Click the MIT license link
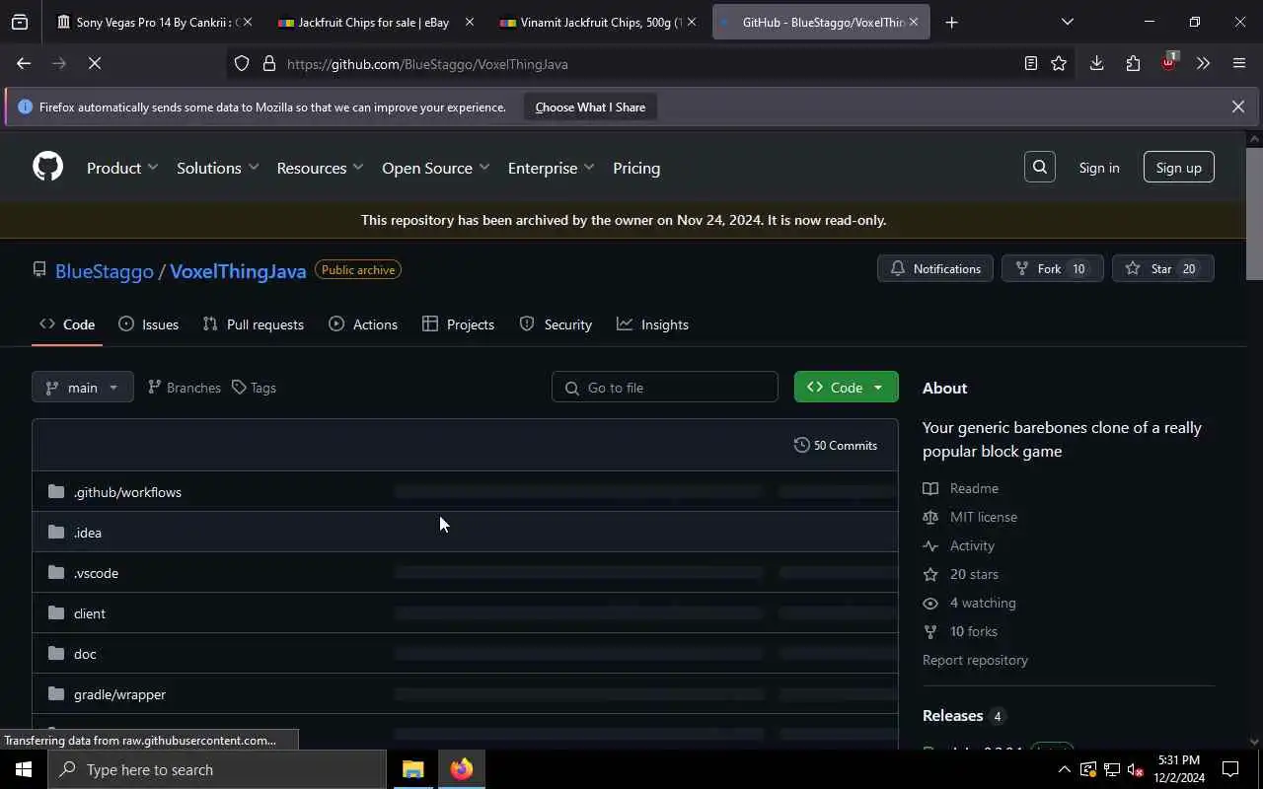This screenshot has height=789, width=1263. [x=970, y=517]
